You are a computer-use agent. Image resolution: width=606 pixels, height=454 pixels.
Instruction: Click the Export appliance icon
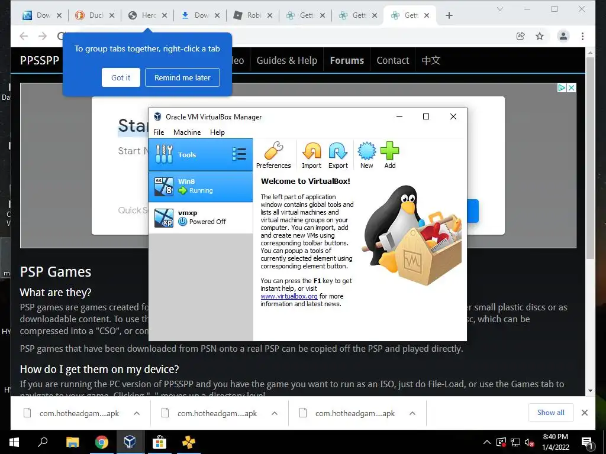pyautogui.click(x=338, y=155)
